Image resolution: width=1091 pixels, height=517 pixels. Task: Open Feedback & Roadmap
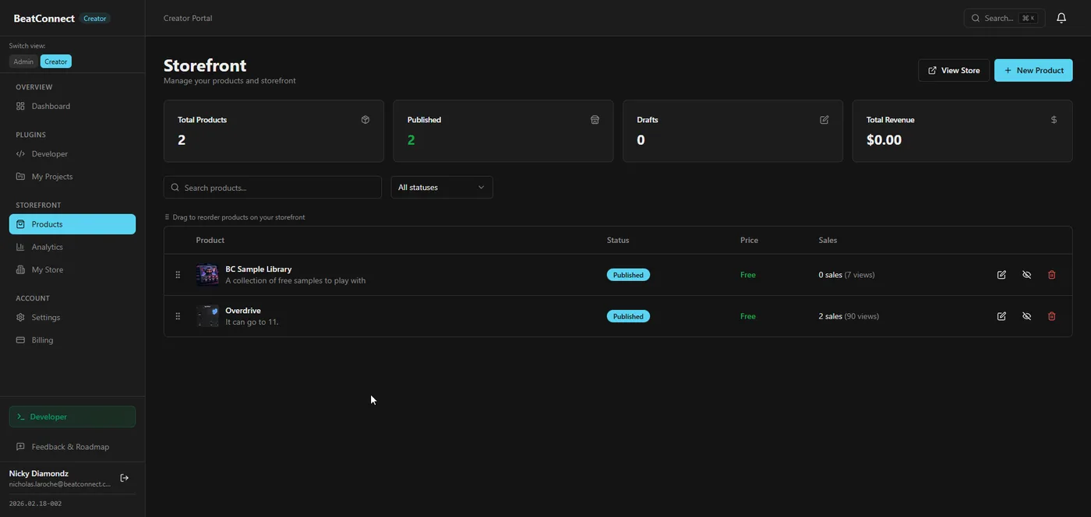(x=70, y=446)
